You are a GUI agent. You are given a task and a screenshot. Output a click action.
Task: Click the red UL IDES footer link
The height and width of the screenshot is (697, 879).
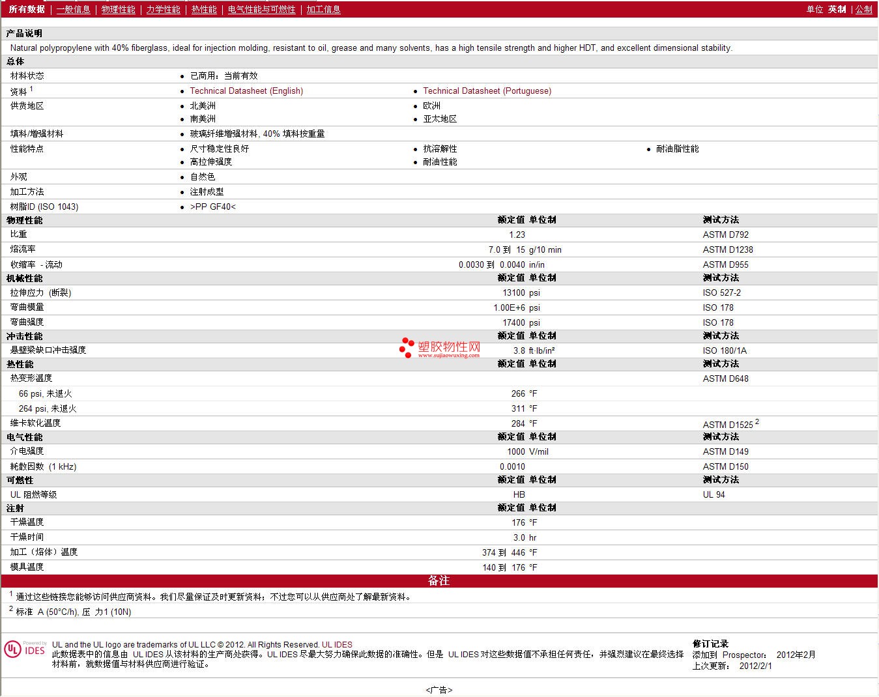(337, 645)
